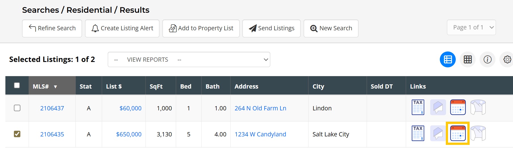Expand the VIEW REPORTS dropdown
Image resolution: width=513 pixels, height=148 pixels.
(x=189, y=60)
